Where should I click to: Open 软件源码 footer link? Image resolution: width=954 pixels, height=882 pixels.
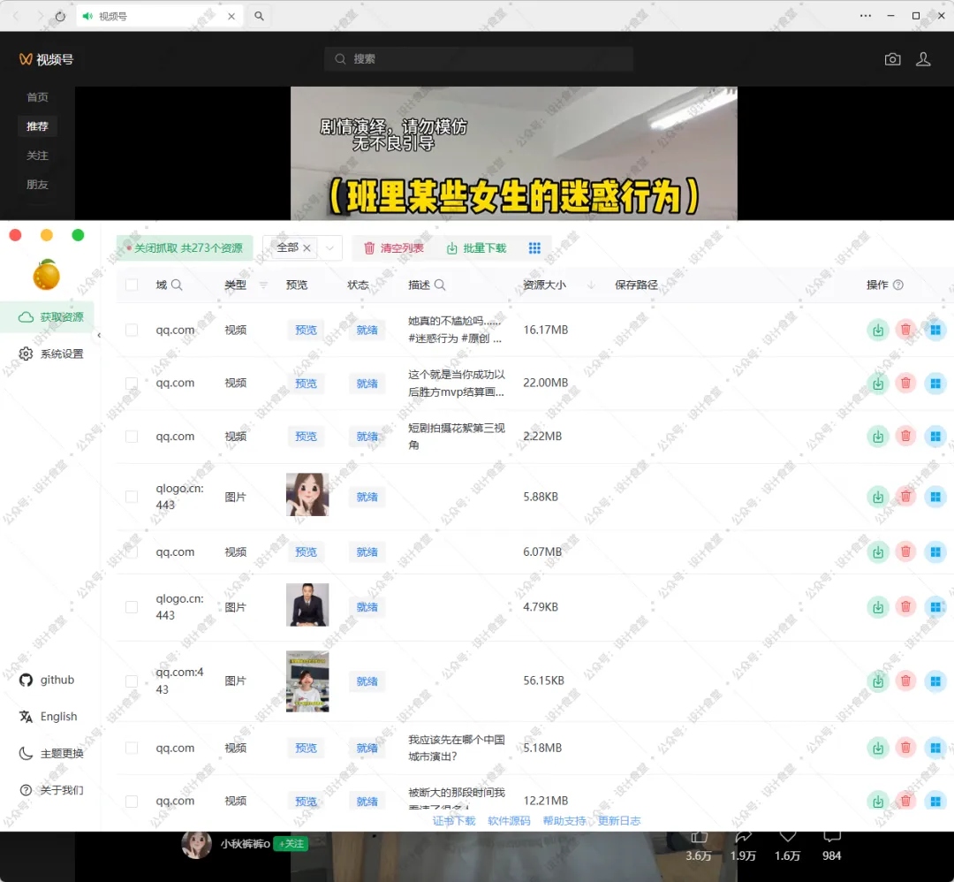pyautogui.click(x=509, y=821)
